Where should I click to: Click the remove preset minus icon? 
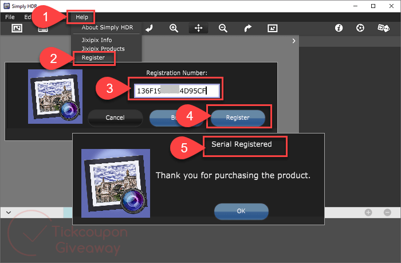[387, 213]
